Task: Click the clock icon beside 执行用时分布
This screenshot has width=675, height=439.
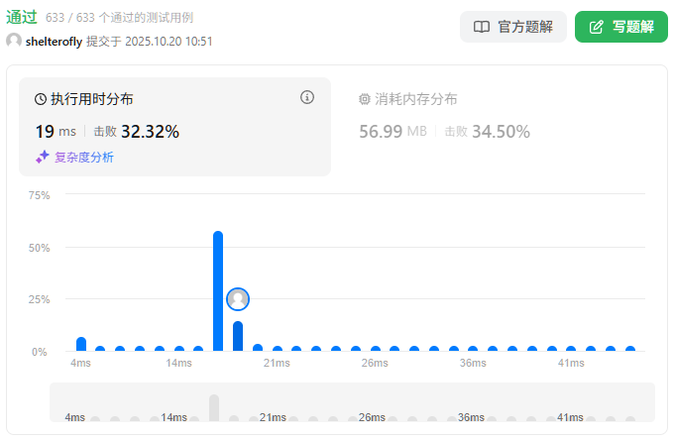Action: click(41, 99)
